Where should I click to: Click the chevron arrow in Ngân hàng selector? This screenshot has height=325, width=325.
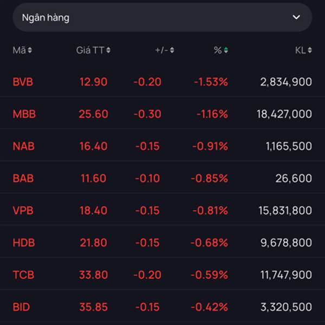click(x=296, y=17)
